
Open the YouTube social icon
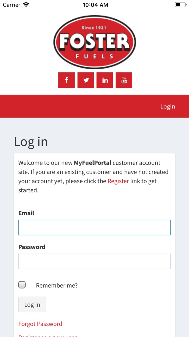[x=124, y=80]
